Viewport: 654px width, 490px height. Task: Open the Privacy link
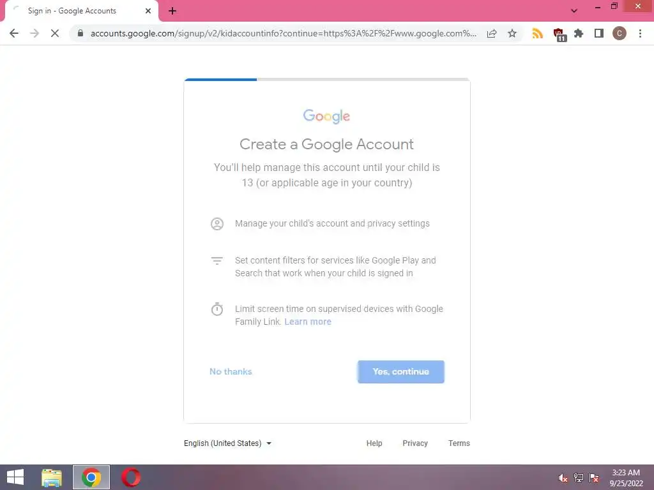(x=415, y=443)
